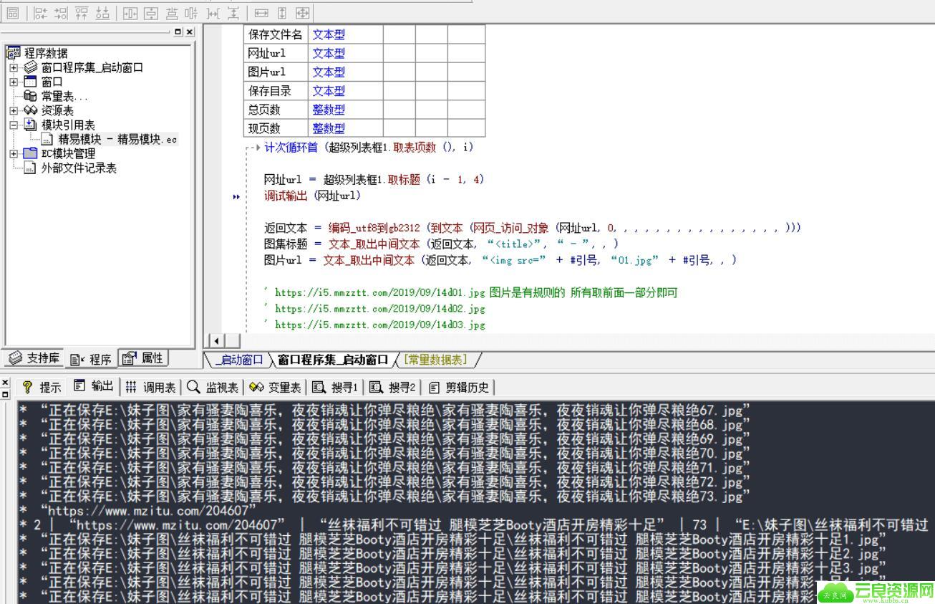Select the 常量表... tree item

pyautogui.click(x=64, y=96)
